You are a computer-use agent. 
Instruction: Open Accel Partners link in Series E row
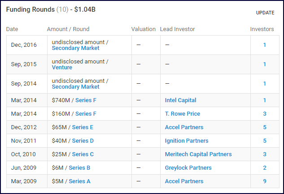click(184, 127)
